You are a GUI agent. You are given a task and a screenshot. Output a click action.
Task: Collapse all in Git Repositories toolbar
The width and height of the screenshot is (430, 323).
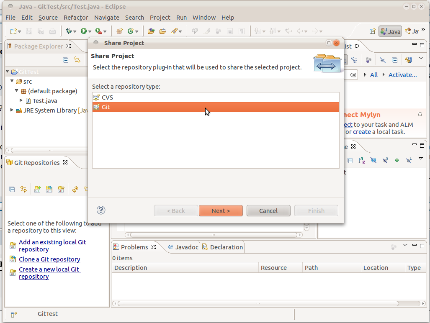coord(12,189)
